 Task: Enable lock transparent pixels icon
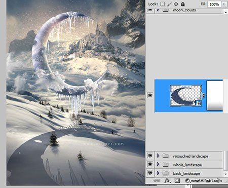(x=162, y=4)
